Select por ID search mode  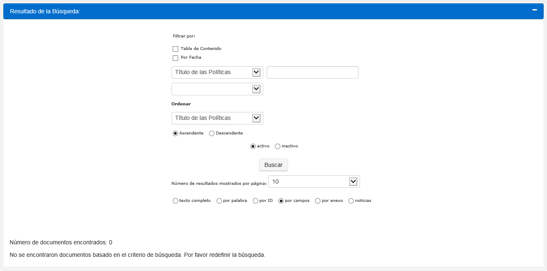point(255,201)
